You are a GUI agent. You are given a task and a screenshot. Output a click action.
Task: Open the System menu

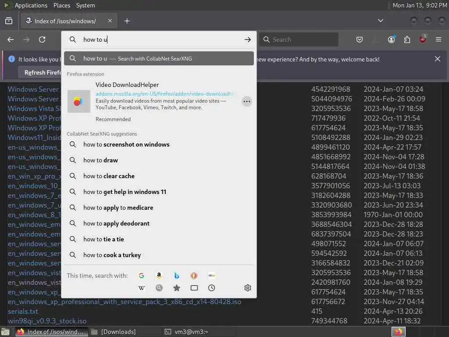(86, 5)
